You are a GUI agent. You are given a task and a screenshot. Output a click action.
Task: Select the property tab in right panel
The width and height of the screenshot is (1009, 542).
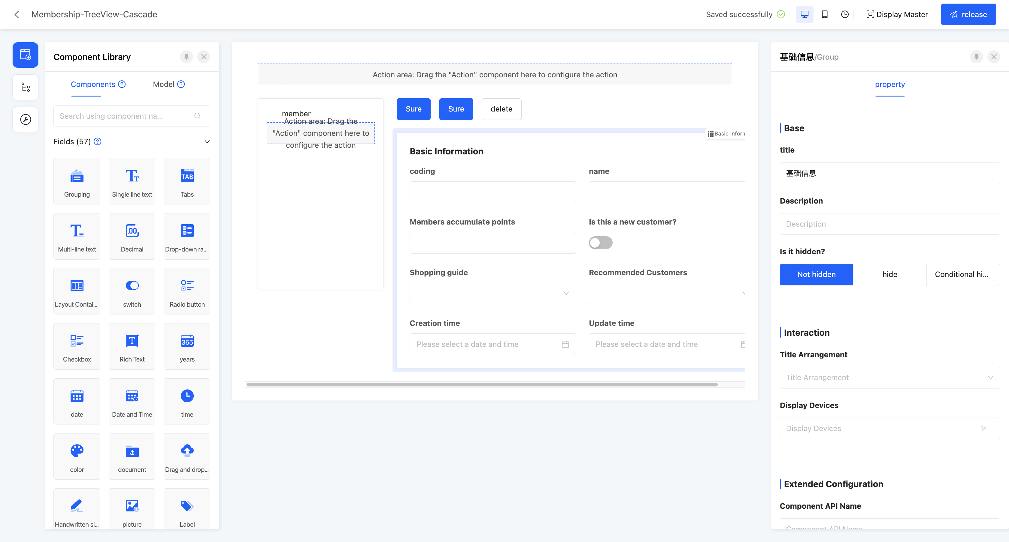click(889, 85)
